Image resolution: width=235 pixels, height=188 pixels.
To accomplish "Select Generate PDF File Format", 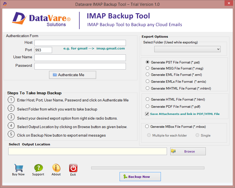I will pos(147,107).
